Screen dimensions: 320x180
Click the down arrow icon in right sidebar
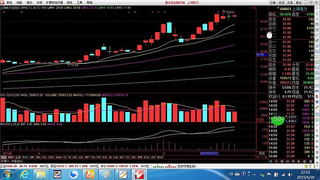(x=317, y=19)
